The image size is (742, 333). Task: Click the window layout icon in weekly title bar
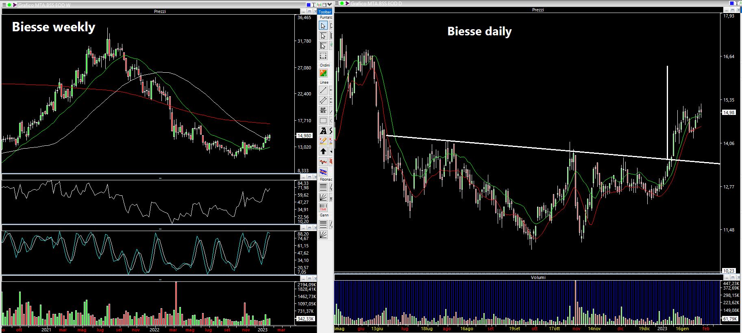(324, 5)
